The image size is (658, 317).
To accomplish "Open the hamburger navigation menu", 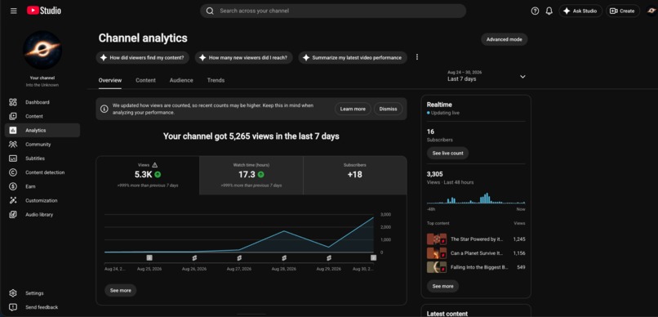I will tap(13, 11).
